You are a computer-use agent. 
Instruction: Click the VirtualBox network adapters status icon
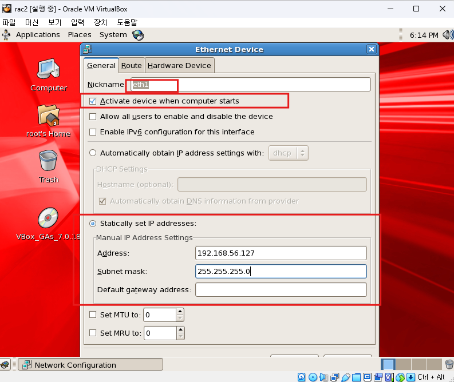[335, 377]
